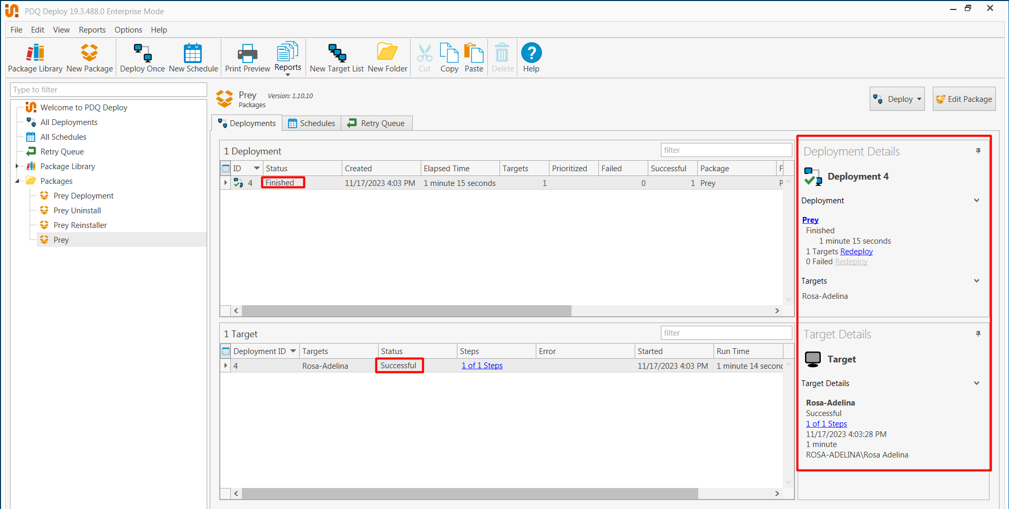Open the Options menu
Screen dimensions: 1009x509
coord(128,30)
